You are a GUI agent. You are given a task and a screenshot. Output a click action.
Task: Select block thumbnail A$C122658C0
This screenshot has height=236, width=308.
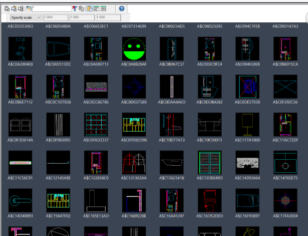(x=96, y=163)
